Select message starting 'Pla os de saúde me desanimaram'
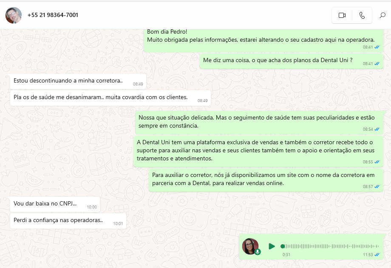The height and width of the screenshot is (268, 391). 110,98
